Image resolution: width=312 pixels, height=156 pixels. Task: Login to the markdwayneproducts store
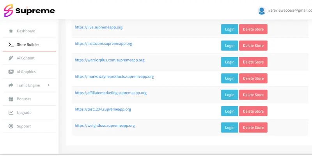230,78
